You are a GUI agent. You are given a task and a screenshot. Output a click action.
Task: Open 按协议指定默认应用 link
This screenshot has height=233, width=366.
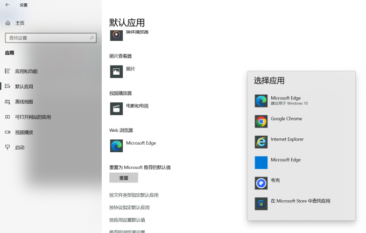point(129,208)
